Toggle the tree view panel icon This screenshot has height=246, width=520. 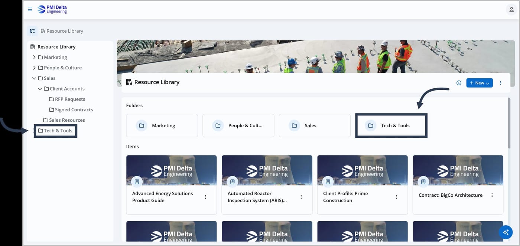click(32, 31)
